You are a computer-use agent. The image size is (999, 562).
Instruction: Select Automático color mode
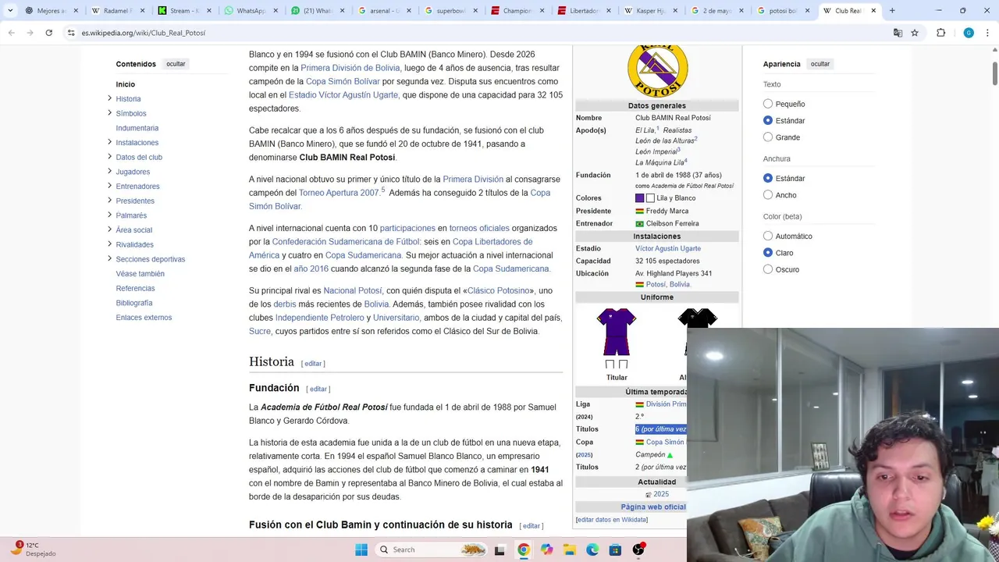tap(768, 236)
